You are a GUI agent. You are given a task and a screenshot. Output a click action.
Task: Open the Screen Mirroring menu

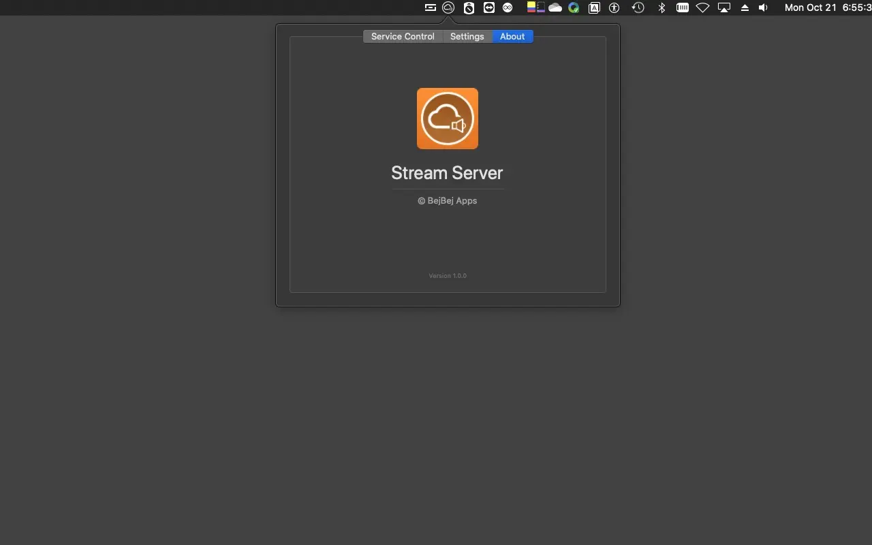tap(723, 7)
